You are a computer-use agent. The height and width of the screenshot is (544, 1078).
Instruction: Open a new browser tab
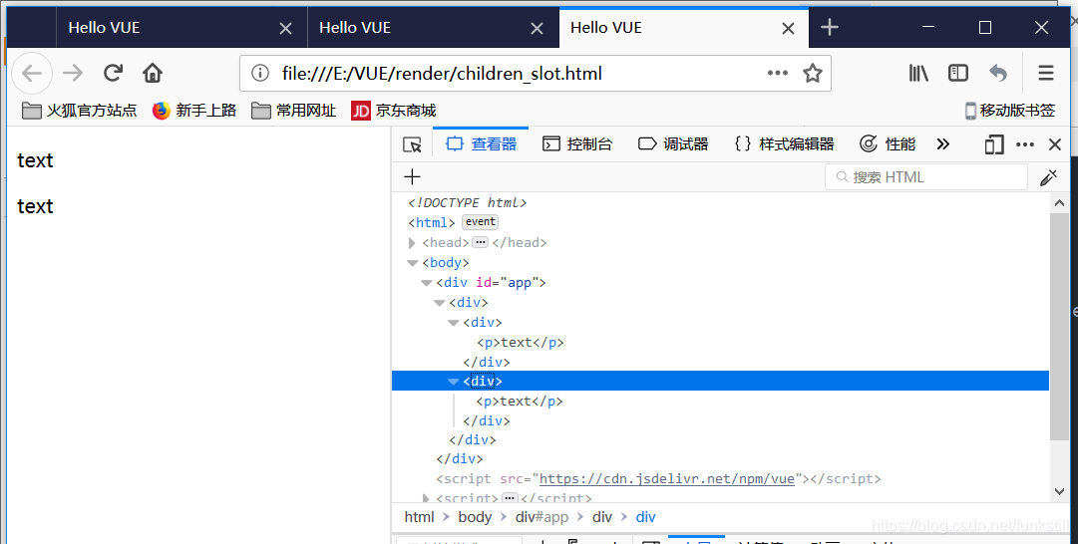click(830, 28)
